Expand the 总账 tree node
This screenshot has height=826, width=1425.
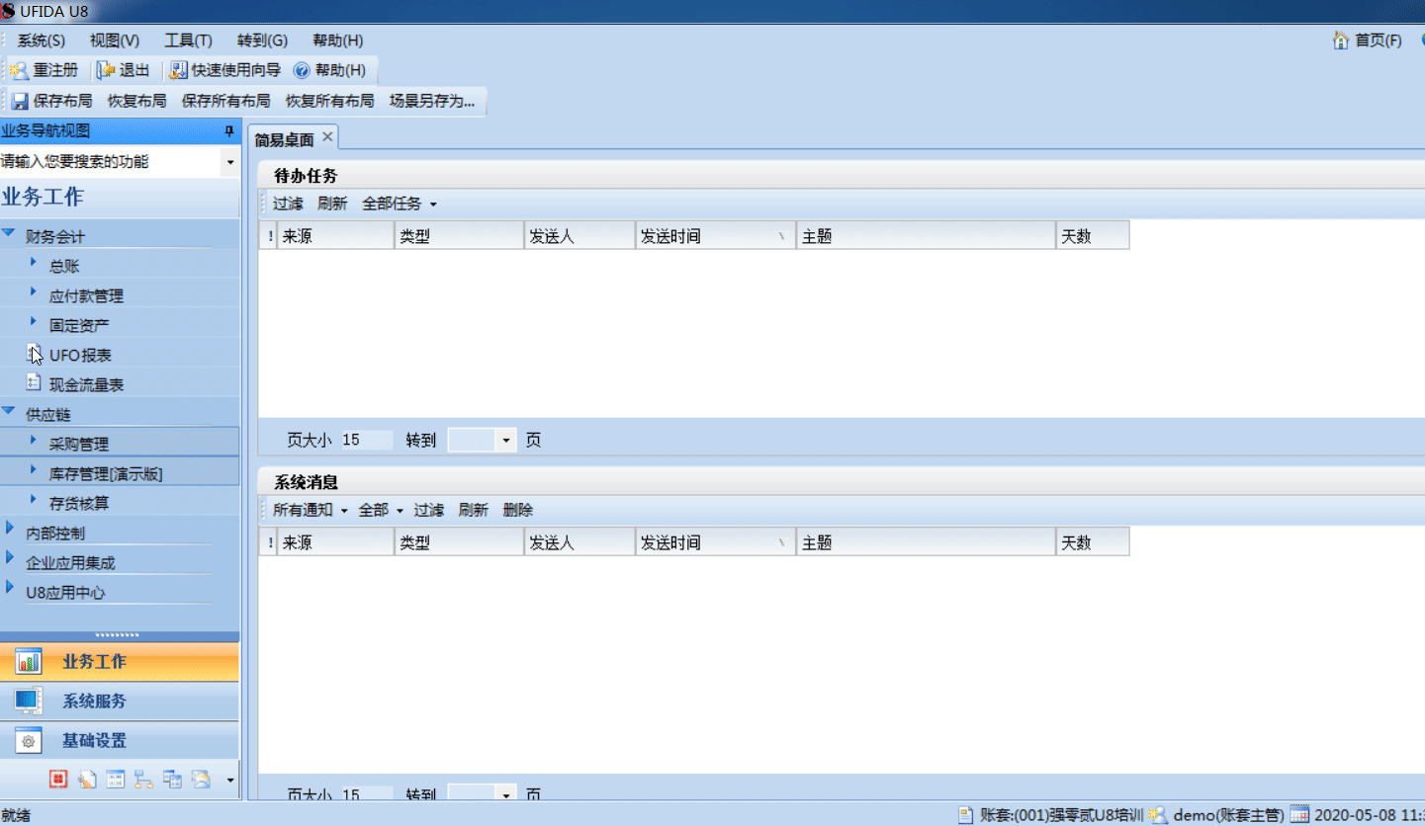point(33,263)
